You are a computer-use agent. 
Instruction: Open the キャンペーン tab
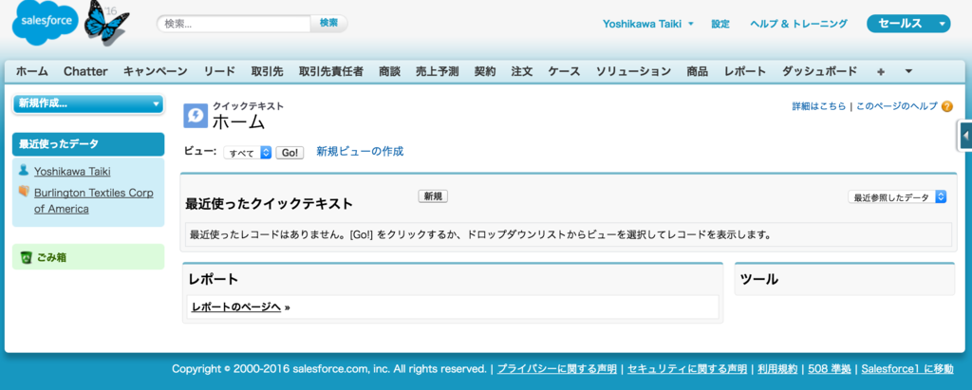(155, 71)
